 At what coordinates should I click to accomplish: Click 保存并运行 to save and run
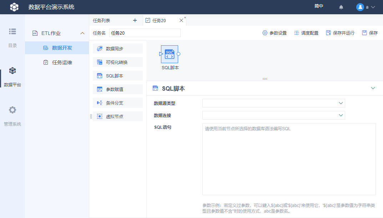tap(340, 33)
